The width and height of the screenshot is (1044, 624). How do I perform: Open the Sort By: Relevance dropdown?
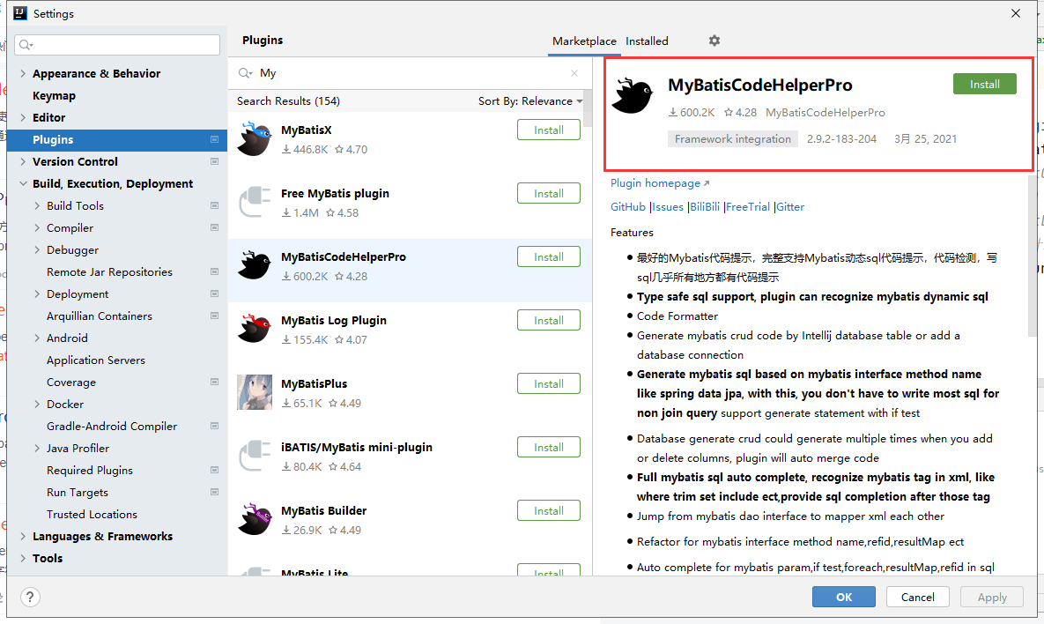pos(530,101)
